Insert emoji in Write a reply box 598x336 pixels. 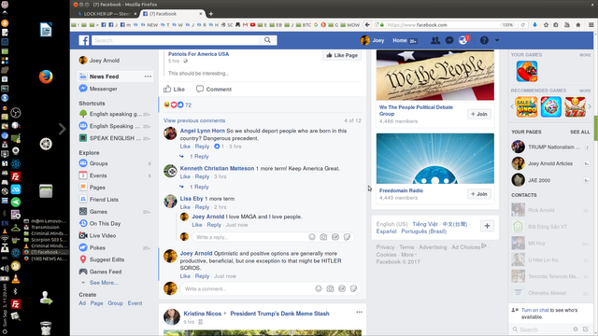pos(312,237)
